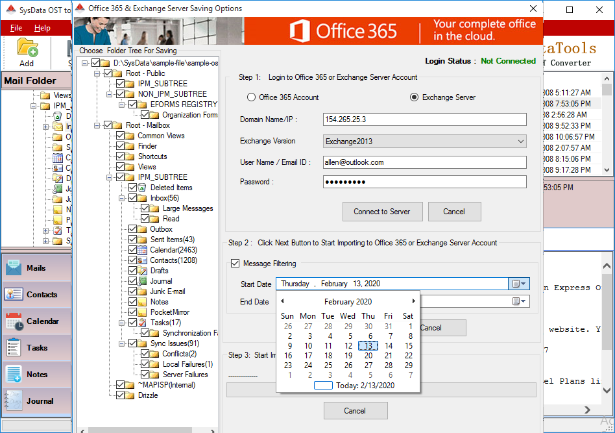Click the Drizzle folder icon
615x433 pixels.
click(x=130, y=395)
